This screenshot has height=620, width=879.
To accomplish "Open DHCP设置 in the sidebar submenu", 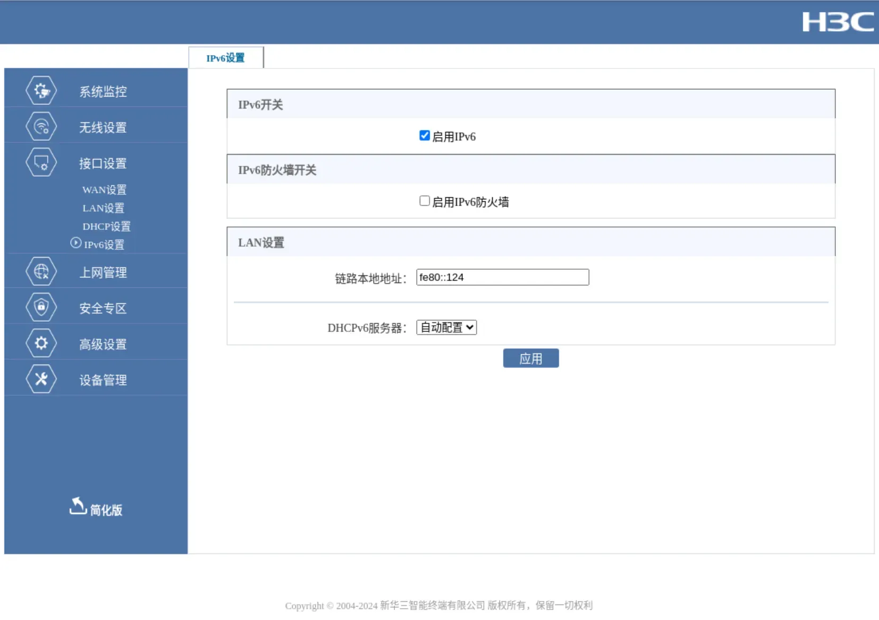I will (106, 226).
